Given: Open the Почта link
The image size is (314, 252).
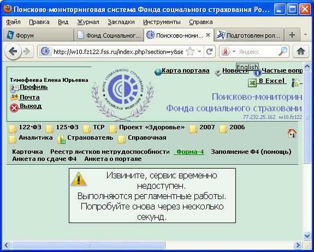Looking at the screenshot, I should (x=29, y=97).
